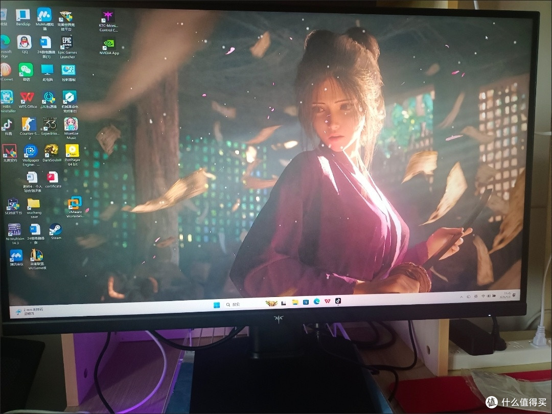Screen dimensions: 552x414
Task: Open the taskbar clock and date
Action: pyautogui.click(x=504, y=295)
